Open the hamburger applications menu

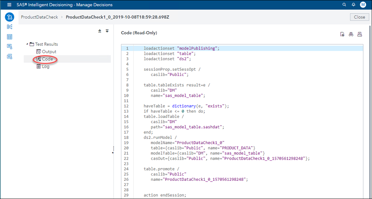click(x=9, y=5)
